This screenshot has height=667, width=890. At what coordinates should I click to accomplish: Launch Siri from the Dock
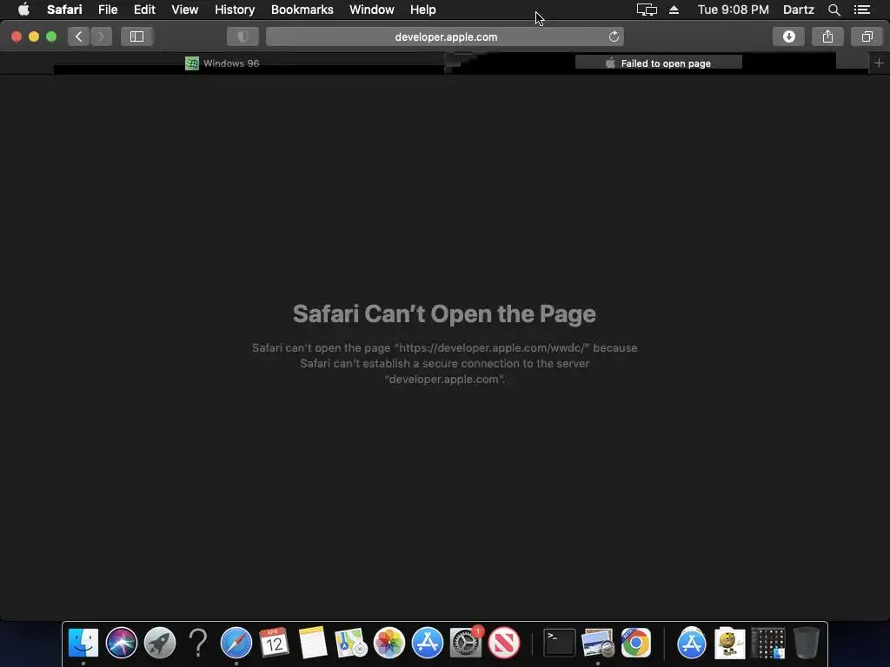click(x=122, y=643)
